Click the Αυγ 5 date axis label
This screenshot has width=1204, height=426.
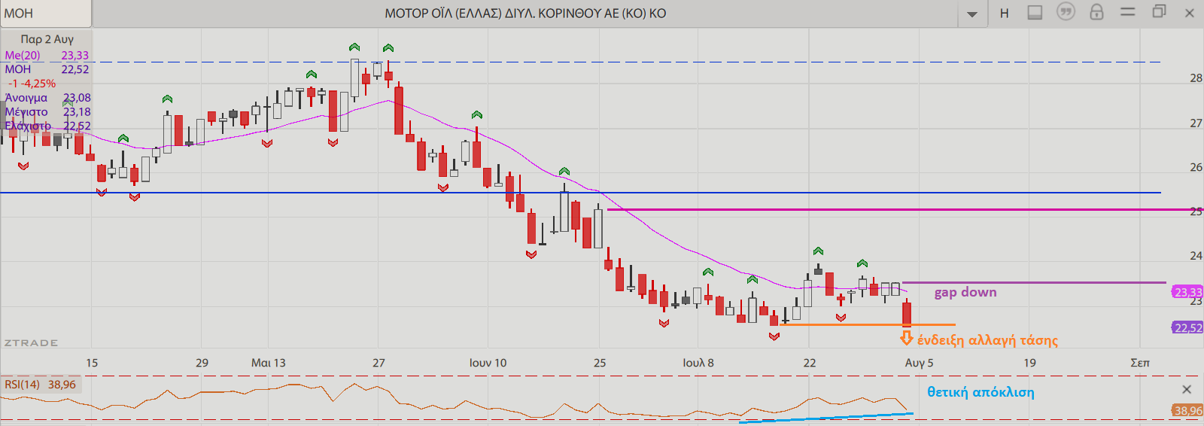[x=919, y=363]
